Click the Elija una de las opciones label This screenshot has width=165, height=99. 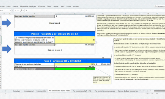pyautogui.click(x=34, y=64)
